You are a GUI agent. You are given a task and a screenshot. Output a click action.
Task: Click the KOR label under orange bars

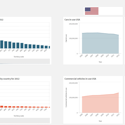37,110
